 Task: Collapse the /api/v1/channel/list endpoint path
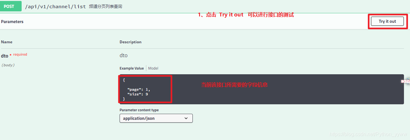pyautogui.click(x=55, y=6)
